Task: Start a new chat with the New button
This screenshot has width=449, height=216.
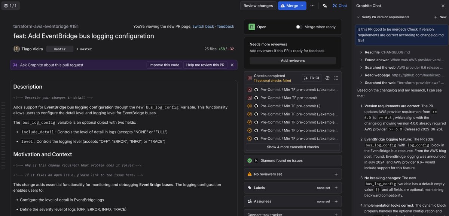Action: [x=440, y=17]
